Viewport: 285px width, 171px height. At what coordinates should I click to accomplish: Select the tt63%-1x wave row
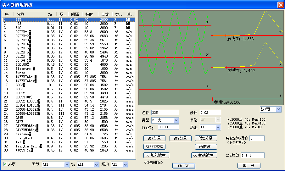coord(69,150)
